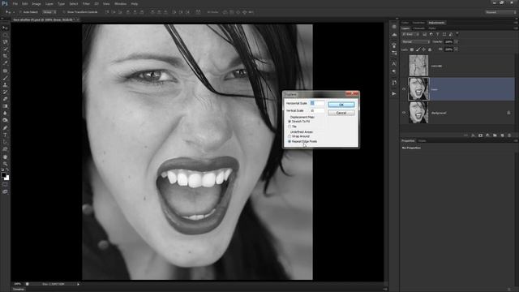
Task: Select the Hand tool
Action: pyautogui.click(x=5, y=157)
